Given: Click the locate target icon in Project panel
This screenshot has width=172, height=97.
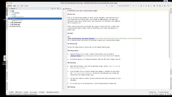Looking at the screenshot, I should coord(52,8).
